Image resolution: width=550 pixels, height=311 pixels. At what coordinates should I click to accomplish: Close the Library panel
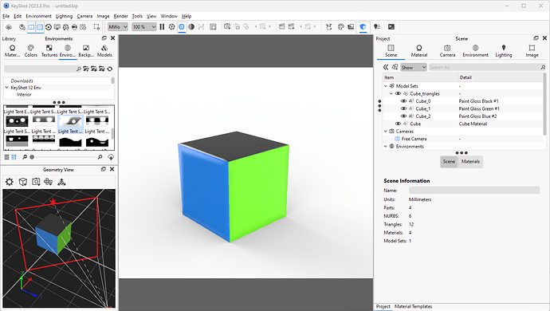pos(112,38)
